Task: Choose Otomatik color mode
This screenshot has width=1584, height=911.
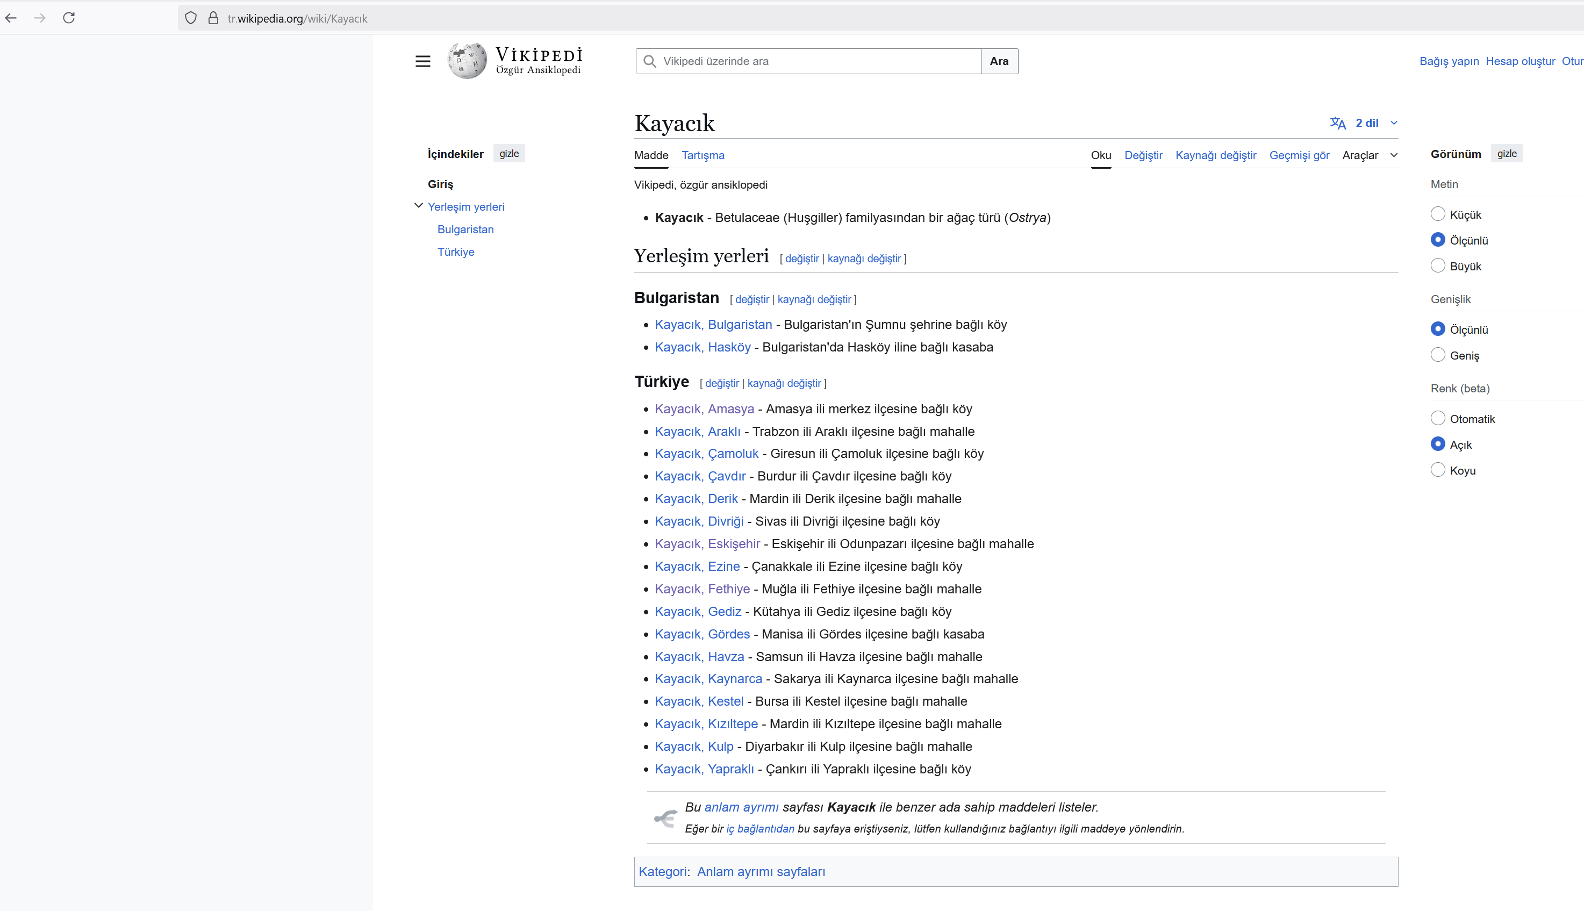Action: 1438,418
